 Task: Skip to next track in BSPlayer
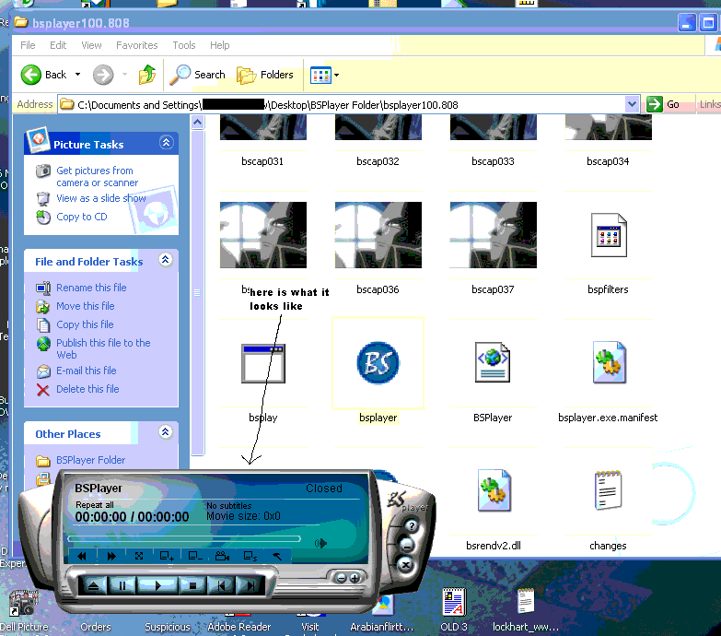250,586
